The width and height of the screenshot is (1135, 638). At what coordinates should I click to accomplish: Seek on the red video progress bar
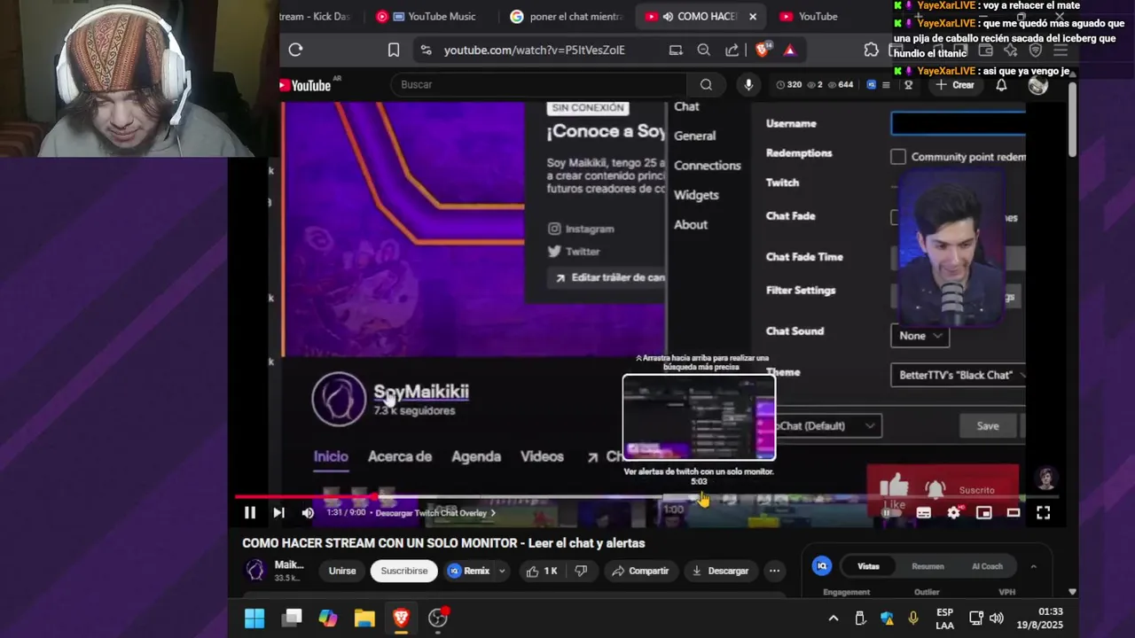[307, 497]
